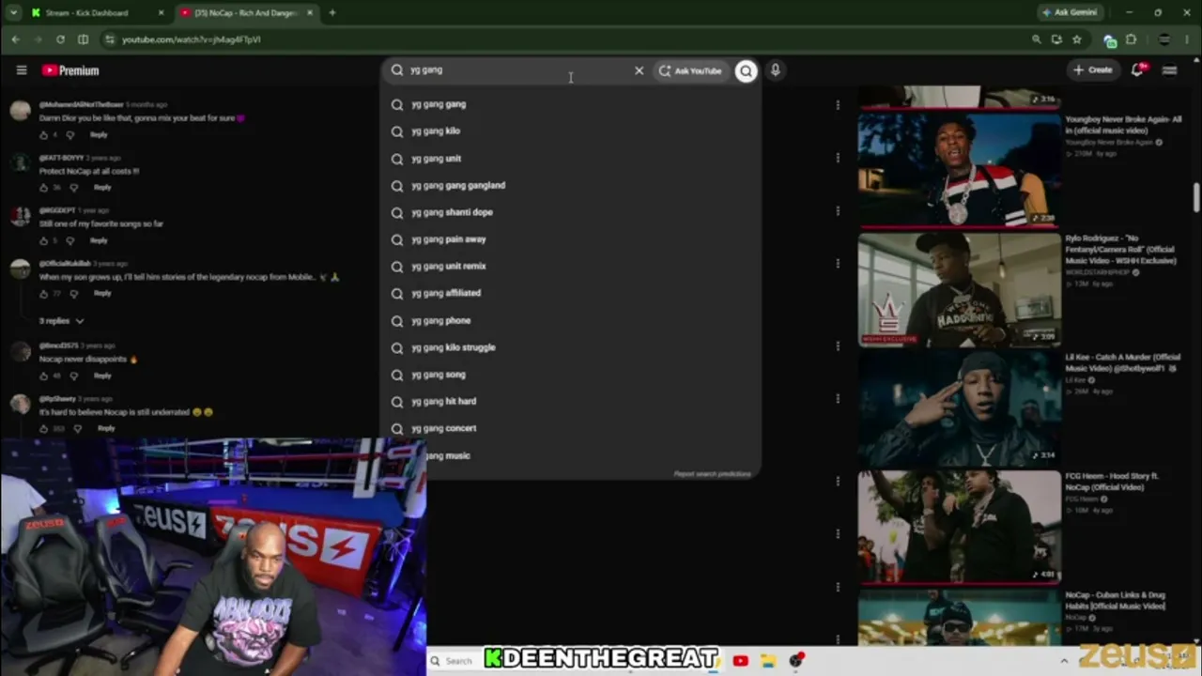
Task: Open Lil Kee "Catch A Murder" thumbnail
Action: [x=959, y=408]
